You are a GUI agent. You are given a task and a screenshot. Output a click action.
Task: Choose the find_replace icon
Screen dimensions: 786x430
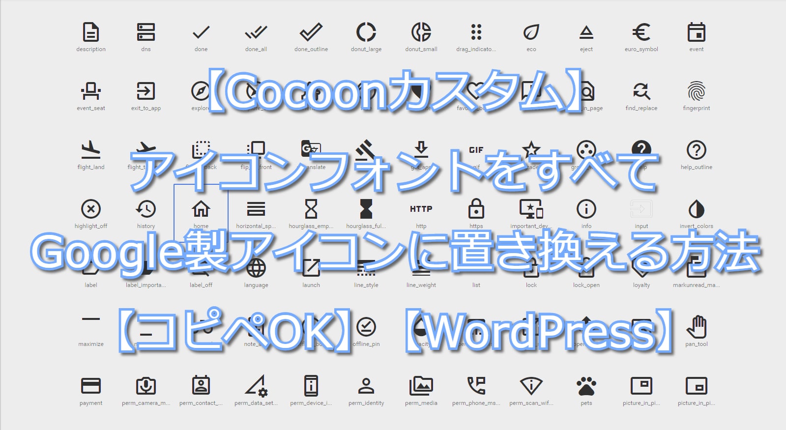point(641,91)
